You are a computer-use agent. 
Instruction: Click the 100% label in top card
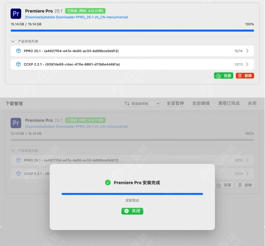coord(249,24)
